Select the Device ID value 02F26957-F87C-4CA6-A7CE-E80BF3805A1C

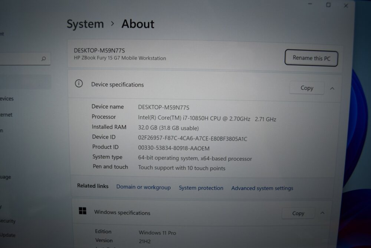[x=193, y=138]
